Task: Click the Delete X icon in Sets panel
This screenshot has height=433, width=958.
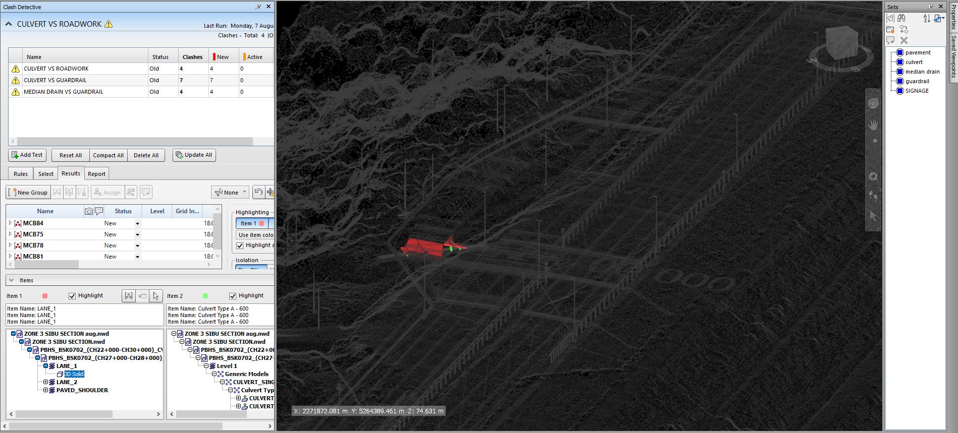Action: point(904,40)
